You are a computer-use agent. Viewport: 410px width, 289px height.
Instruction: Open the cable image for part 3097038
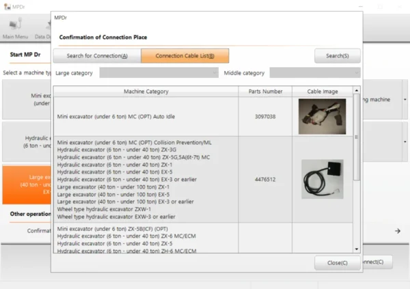(x=322, y=116)
